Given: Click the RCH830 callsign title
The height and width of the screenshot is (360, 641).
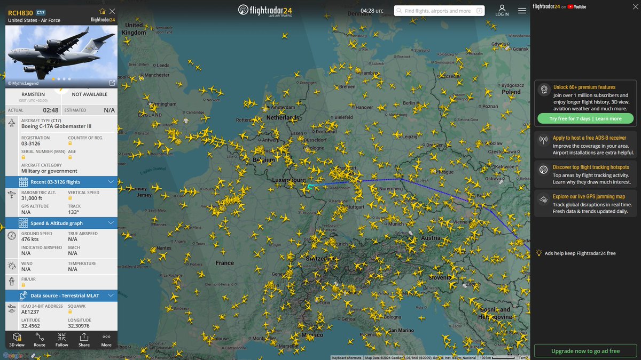Looking at the screenshot, I should pyautogui.click(x=20, y=12).
